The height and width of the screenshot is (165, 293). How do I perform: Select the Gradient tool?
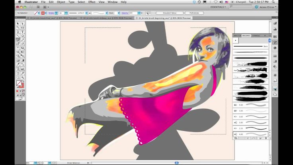coord(22,60)
